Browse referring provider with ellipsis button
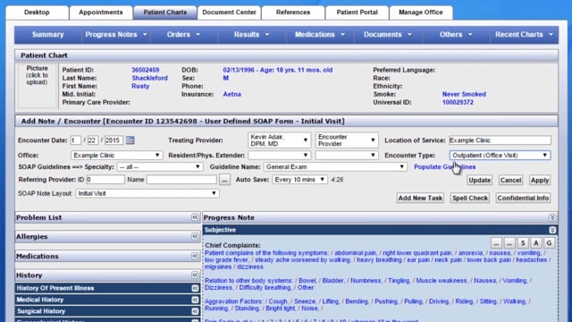This screenshot has height=322, width=572. [224, 180]
